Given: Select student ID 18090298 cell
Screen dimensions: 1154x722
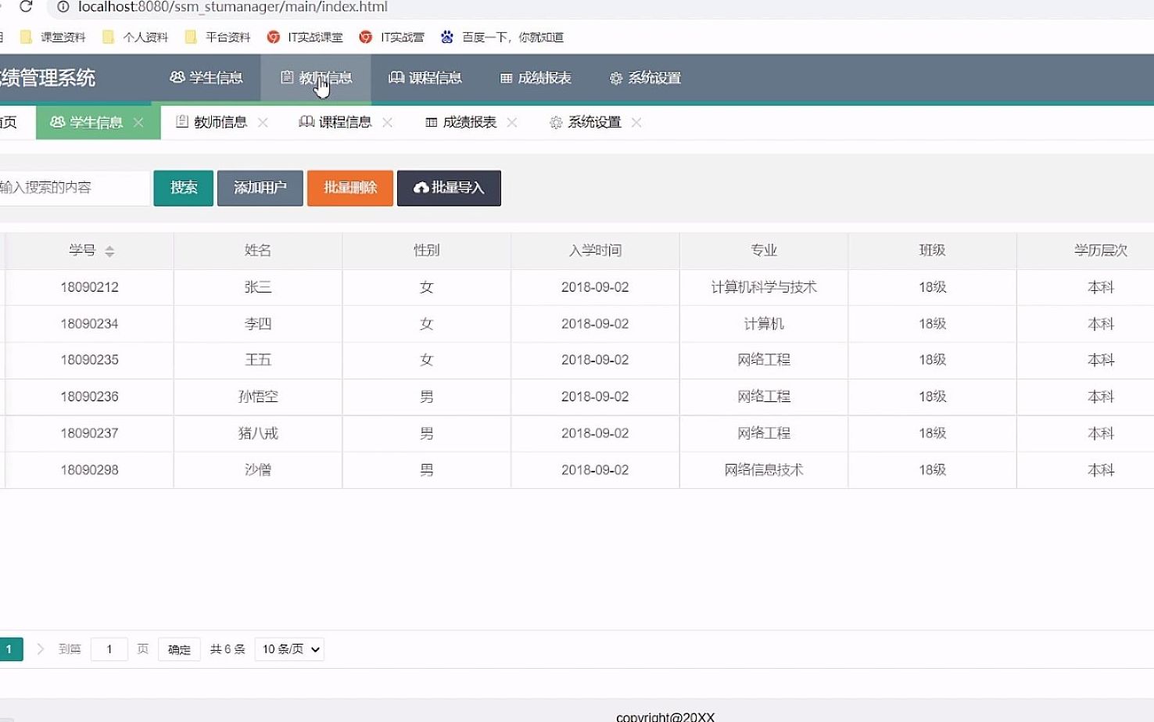Looking at the screenshot, I should click(x=90, y=470).
